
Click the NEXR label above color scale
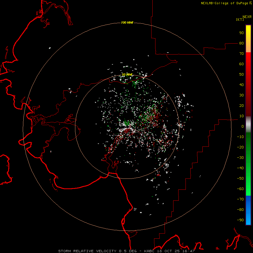247,17
